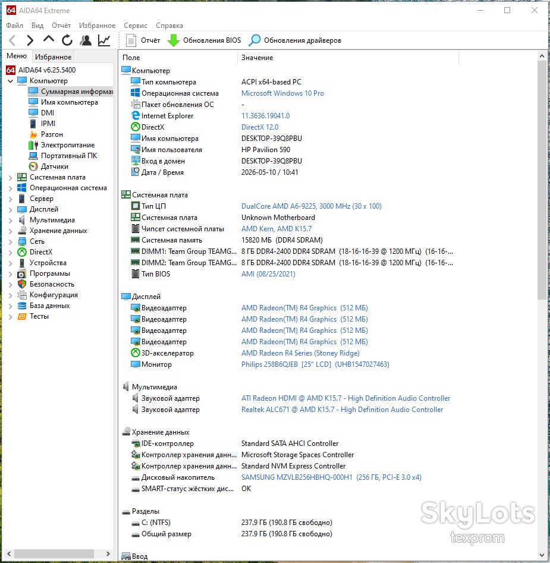Open the user profile silhouette icon in toolbar
This screenshot has width=550, height=563.
coord(86,40)
